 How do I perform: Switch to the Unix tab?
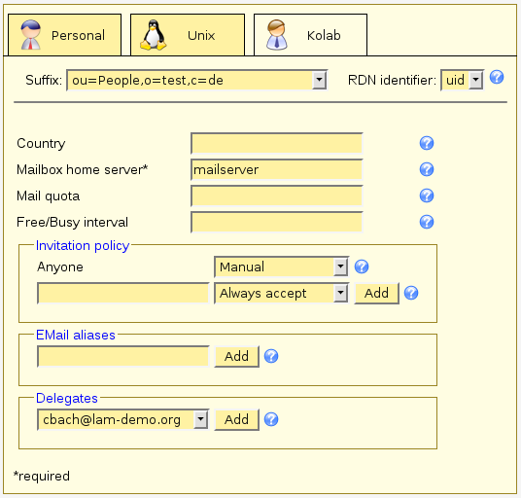(188, 35)
